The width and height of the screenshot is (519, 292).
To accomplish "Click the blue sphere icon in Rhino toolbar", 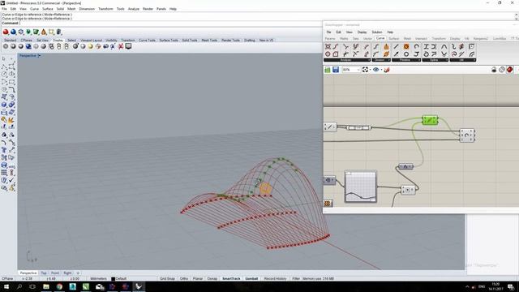I will click(13, 32).
